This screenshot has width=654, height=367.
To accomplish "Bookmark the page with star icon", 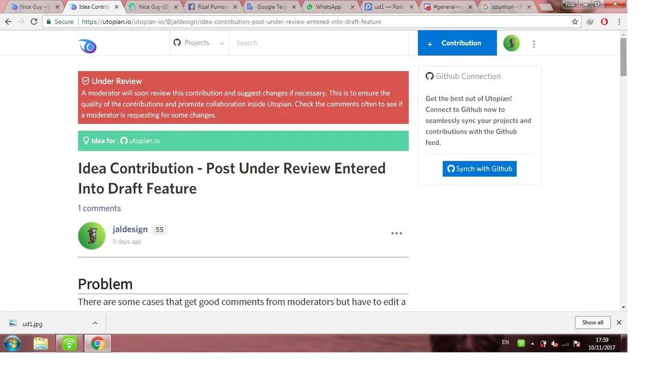I will [575, 22].
